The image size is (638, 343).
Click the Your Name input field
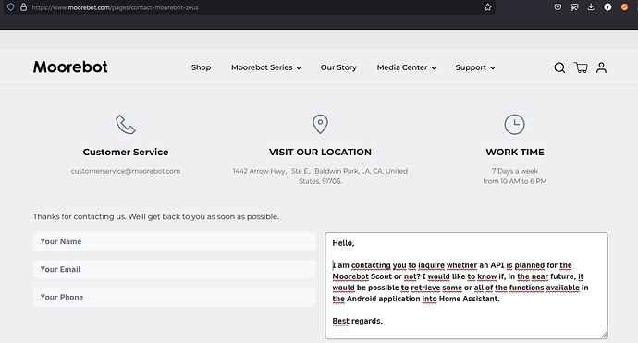[175, 241]
